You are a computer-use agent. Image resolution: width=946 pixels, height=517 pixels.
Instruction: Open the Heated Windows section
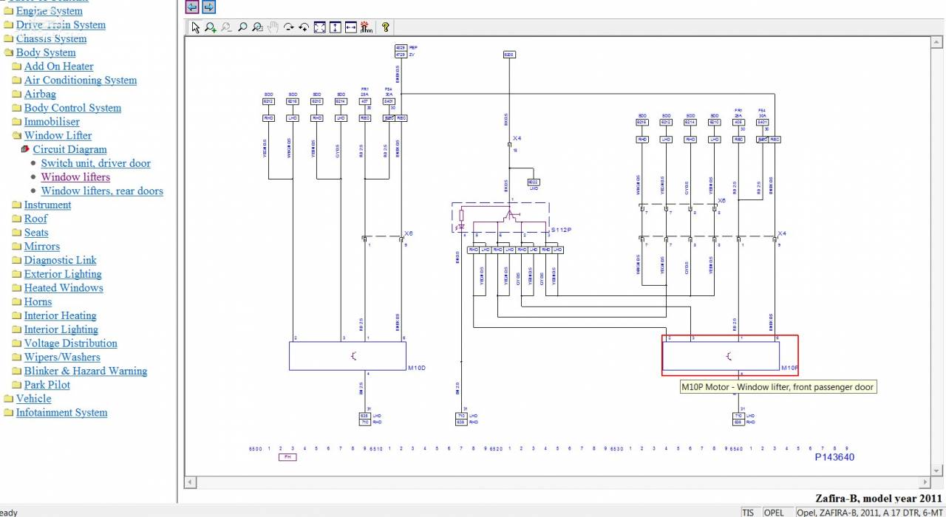point(64,288)
